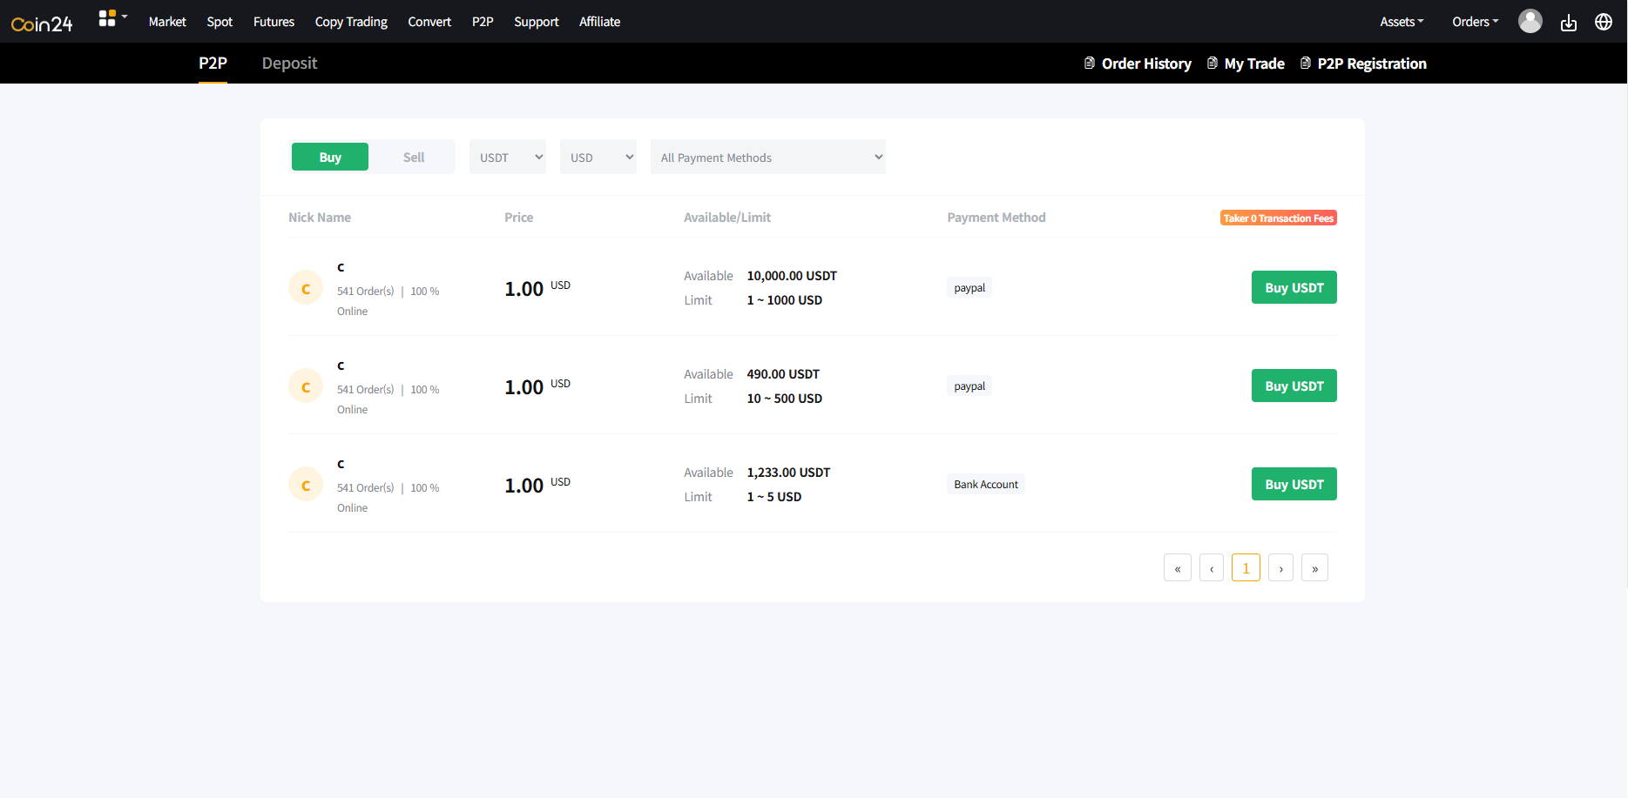Screen dimensions: 1628x798
Task: Open the Futures menu item
Action: point(274,22)
